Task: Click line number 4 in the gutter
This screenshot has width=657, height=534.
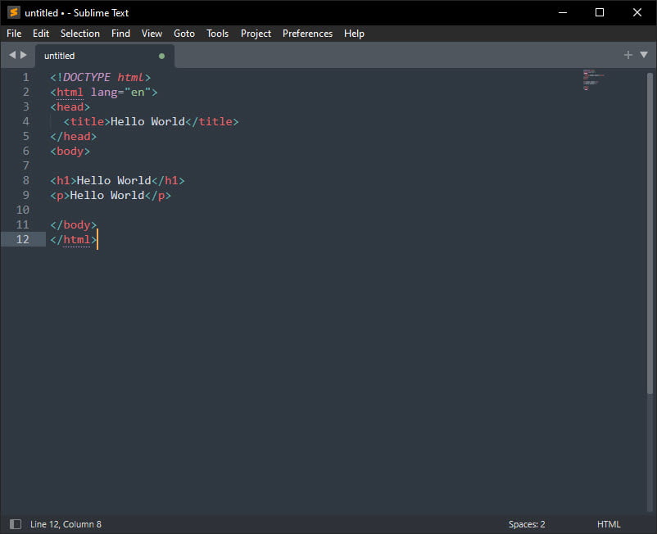Action: click(x=26, y=121)
